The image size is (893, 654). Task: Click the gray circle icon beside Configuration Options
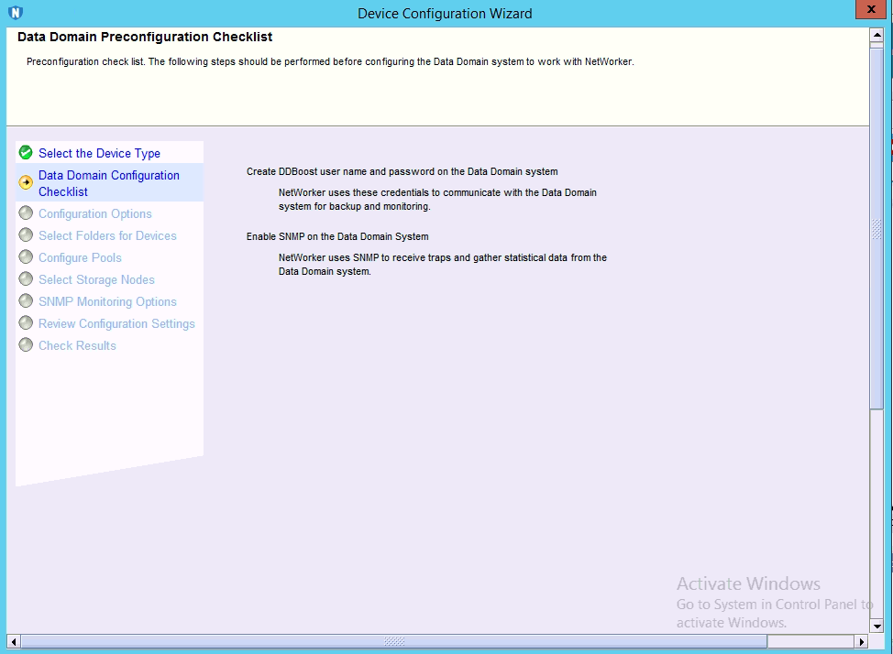tap(26, 213)
